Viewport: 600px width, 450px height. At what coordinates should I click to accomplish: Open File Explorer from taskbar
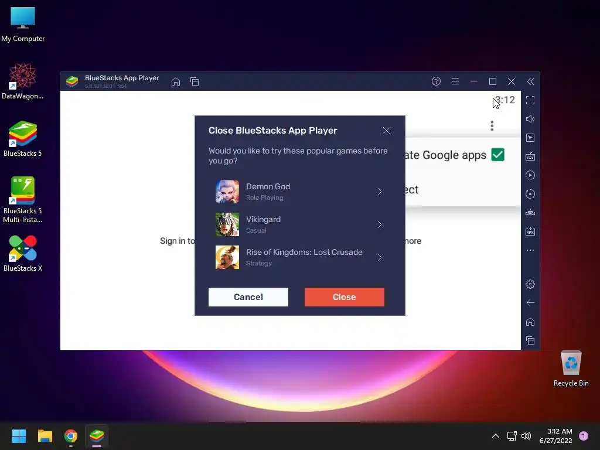[45, 436]
